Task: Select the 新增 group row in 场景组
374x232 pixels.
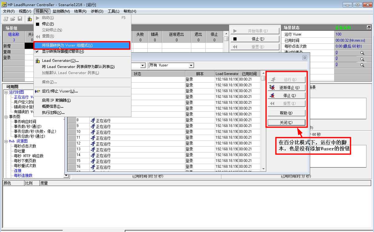Action: click(14, 46)
